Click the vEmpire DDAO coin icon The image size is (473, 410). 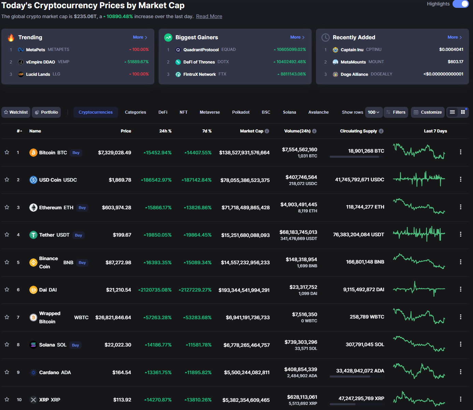pyautogui.click(x=21, y=62)
